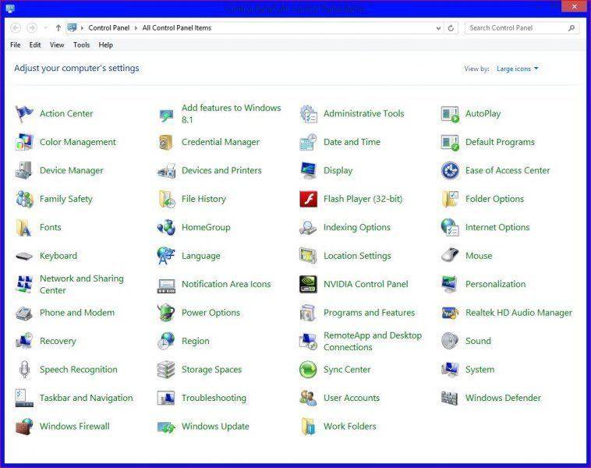Open the File History icon
This screenshot has width=591, height=468.
tap(166, 199)
